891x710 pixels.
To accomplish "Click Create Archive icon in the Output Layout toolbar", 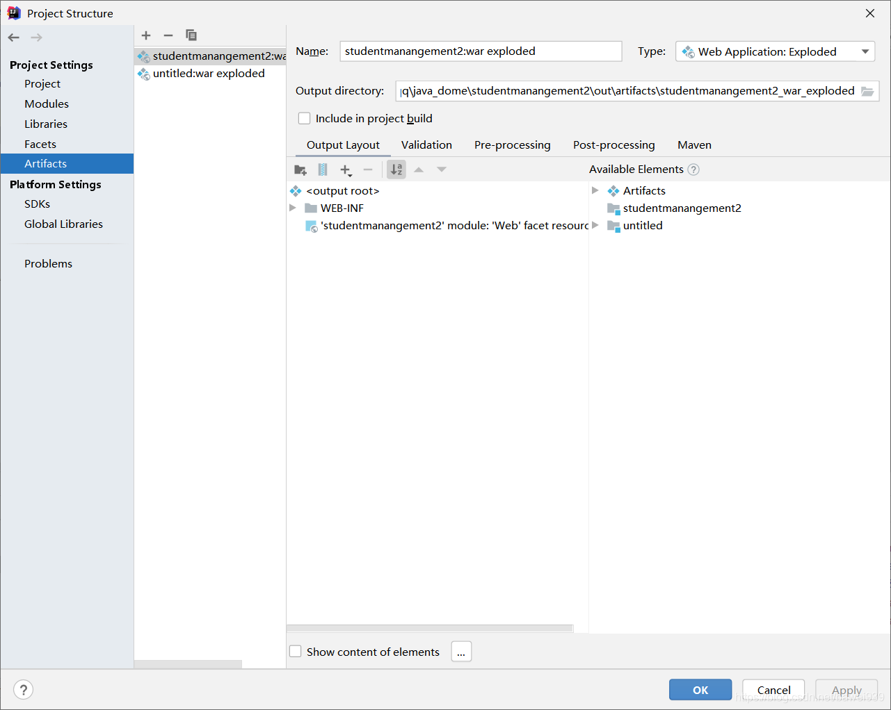I will (x=323, y=170).
